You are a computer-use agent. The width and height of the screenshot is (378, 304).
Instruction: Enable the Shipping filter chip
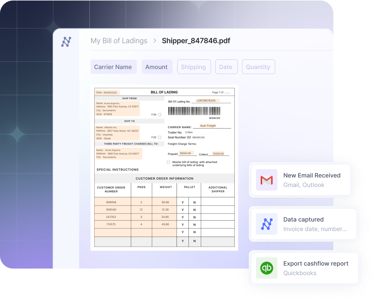[194, 67]
